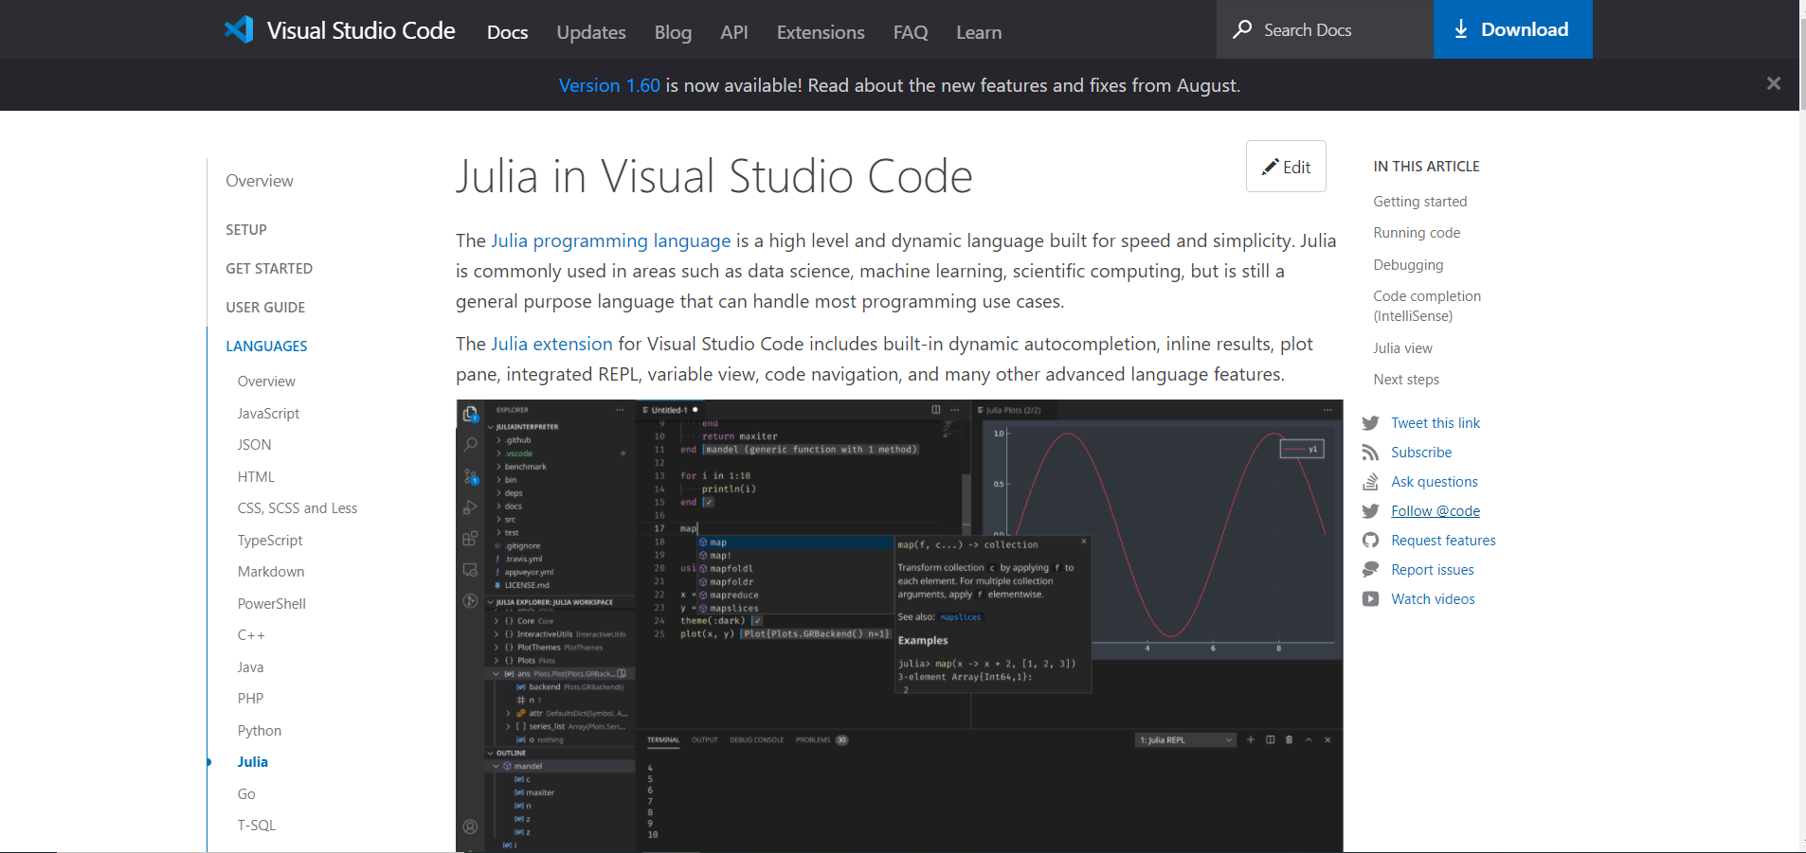This screenshot has height=853, width=1806.
Task: Click the Request features GitHub icon
Action: (1370, 541)
